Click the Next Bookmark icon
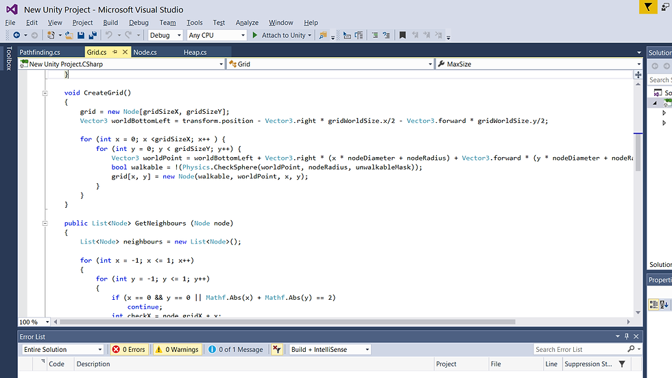 [x=427, y=35]
